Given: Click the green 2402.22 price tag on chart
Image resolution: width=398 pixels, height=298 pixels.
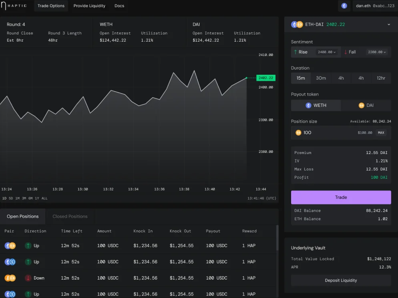Looking at the screenshot, I should 266,78.
